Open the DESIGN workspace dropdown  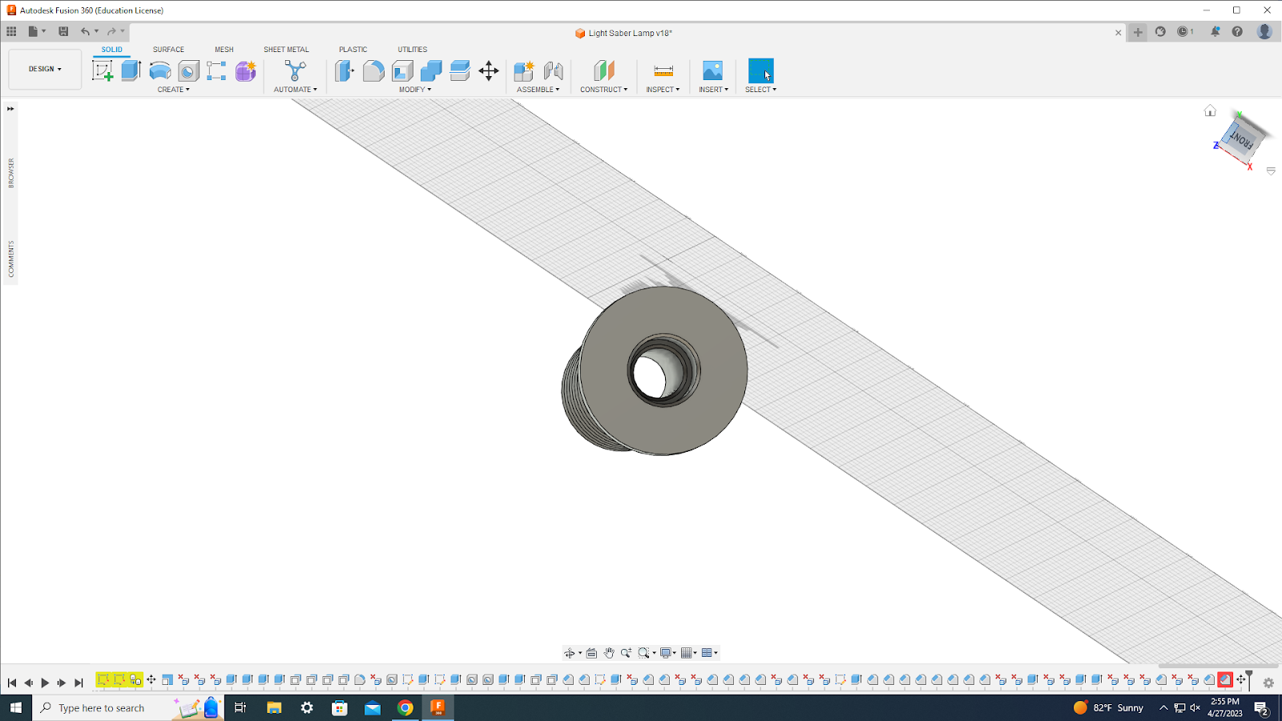[x=44, y=69]
